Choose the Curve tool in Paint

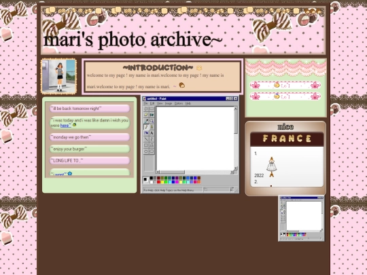152,139
